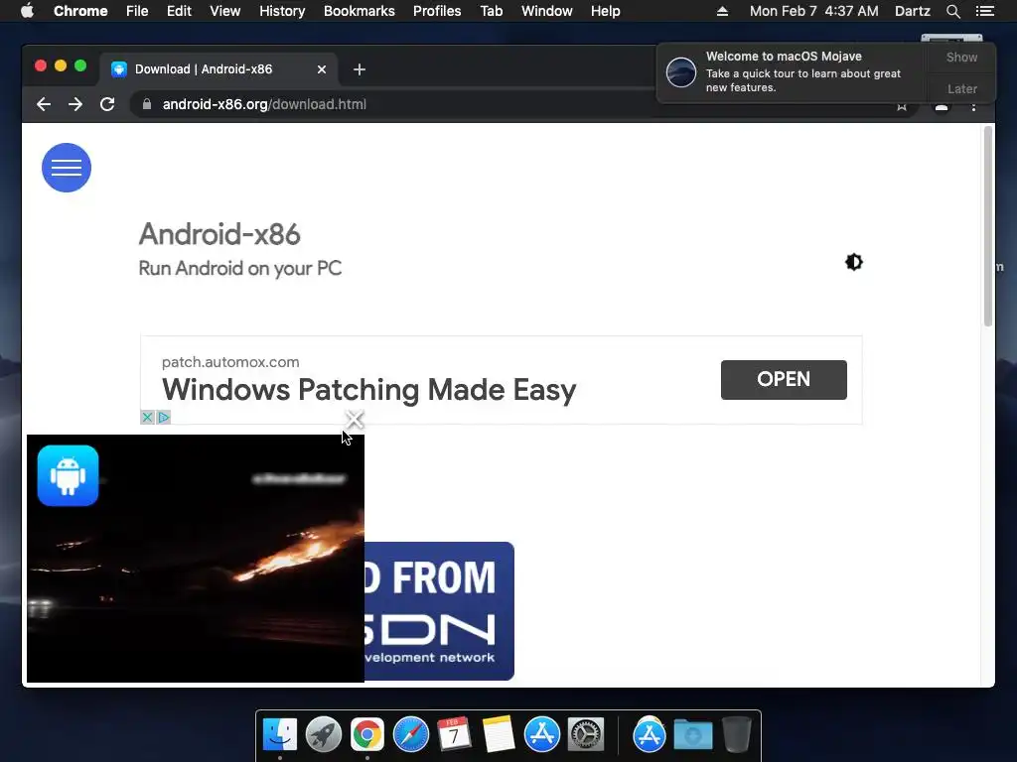Go forward using browser forward arrow
The image size is (1017, 762).
click(75, 104)
